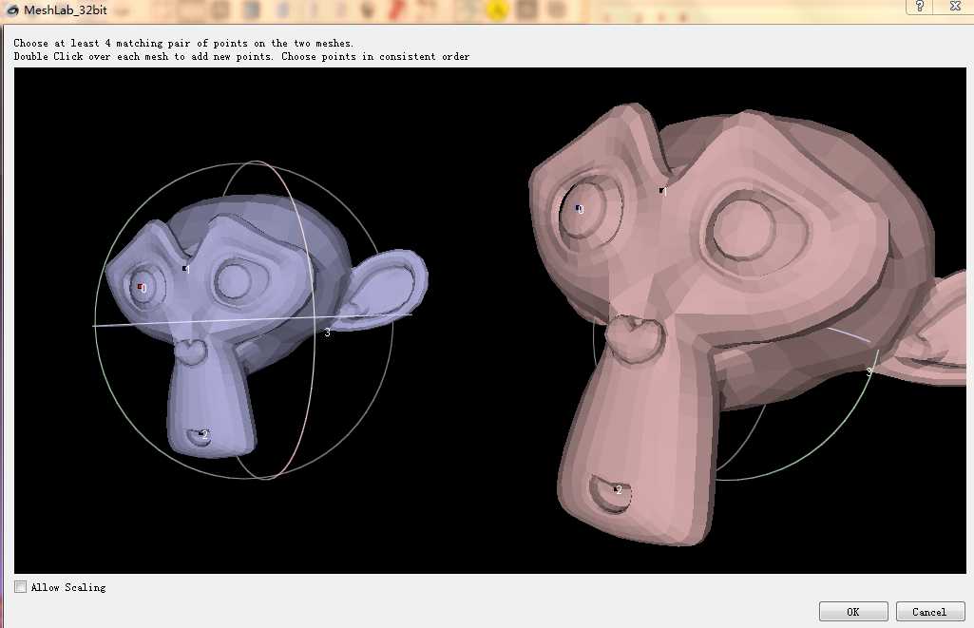Select point 2 on the blue mesh chin

click(x=202, y=434)
